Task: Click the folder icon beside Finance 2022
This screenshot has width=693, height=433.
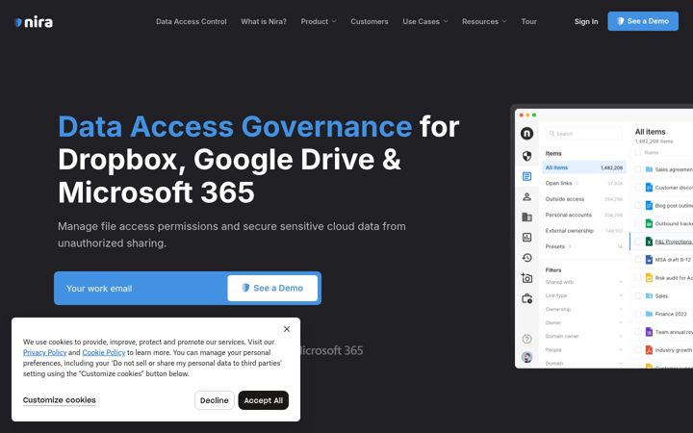Action: pos(650,314)
